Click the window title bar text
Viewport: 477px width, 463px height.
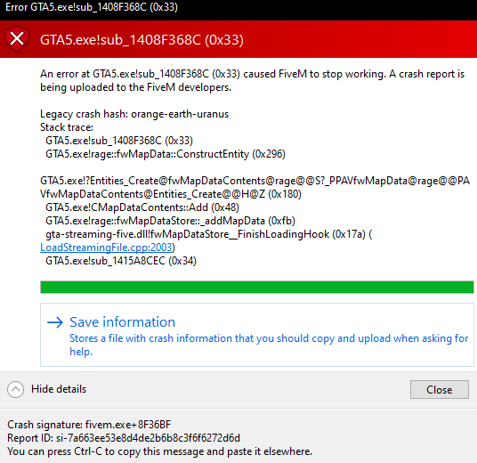[x=92, y=7]
